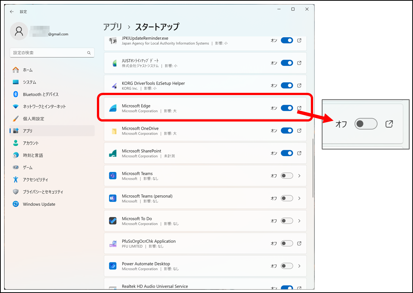Viewport: 413px width, 293px height.
Task: Open 個人用設定 settings category
Action: (x=52, y=119)
